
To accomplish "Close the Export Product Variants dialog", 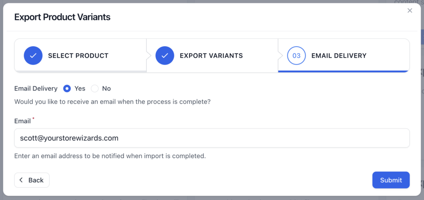I will (x=410, y=10).
